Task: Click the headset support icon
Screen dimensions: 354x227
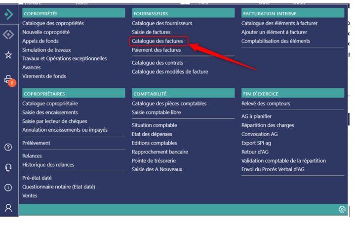Action: 8,167
